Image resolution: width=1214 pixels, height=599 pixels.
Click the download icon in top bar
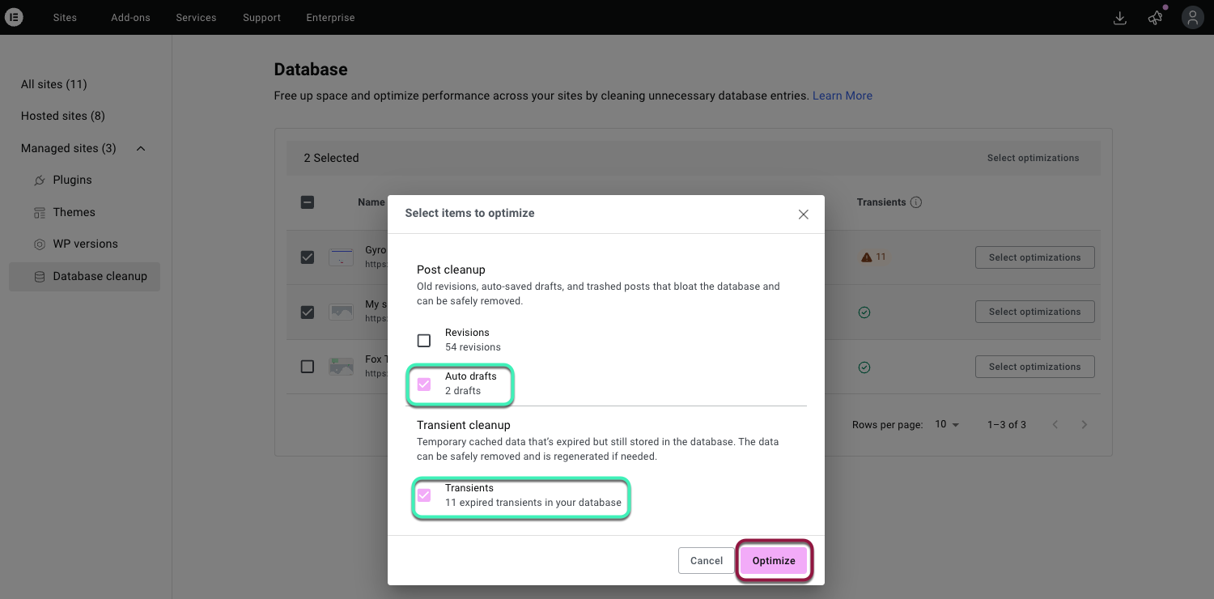[1120, 18]
